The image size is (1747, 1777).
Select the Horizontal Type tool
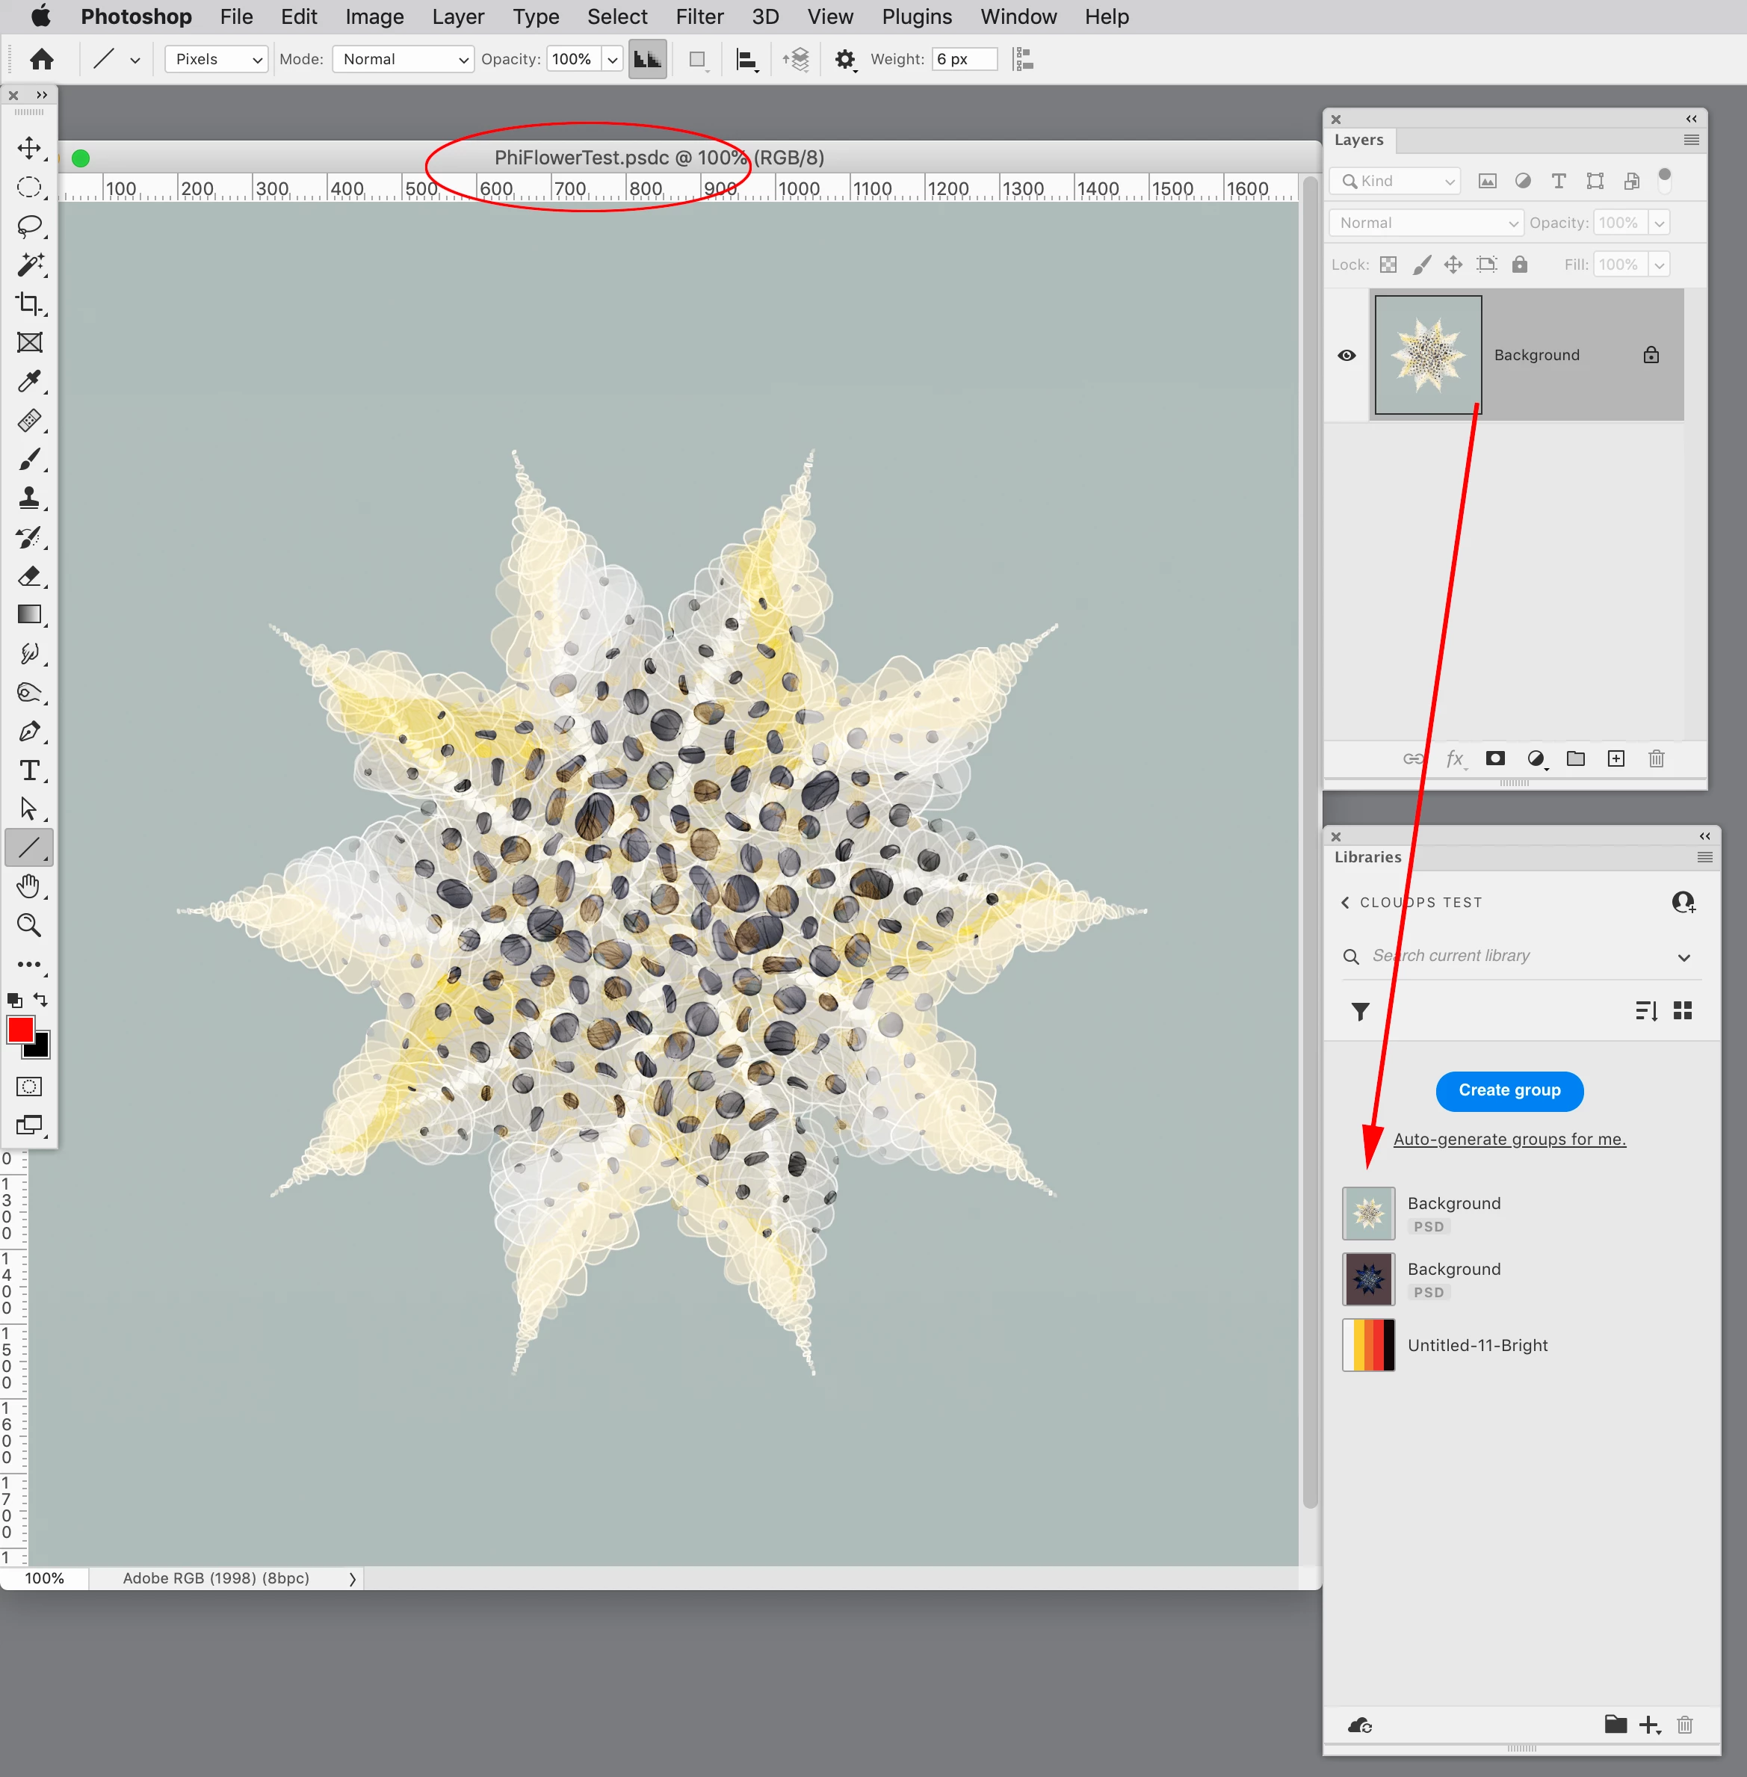click(x=29, y=770)
